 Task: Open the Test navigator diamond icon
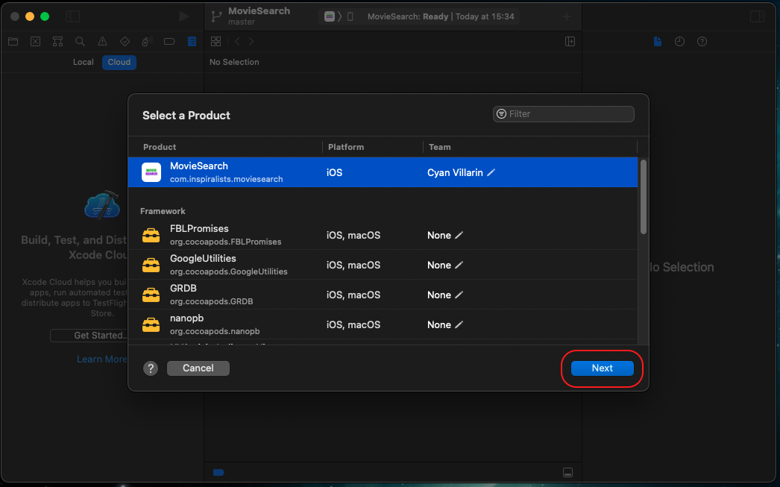click(125, 42)
